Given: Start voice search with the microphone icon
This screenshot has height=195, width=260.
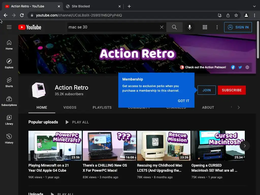Looking at the screenshot, I should tap(189, 27).
